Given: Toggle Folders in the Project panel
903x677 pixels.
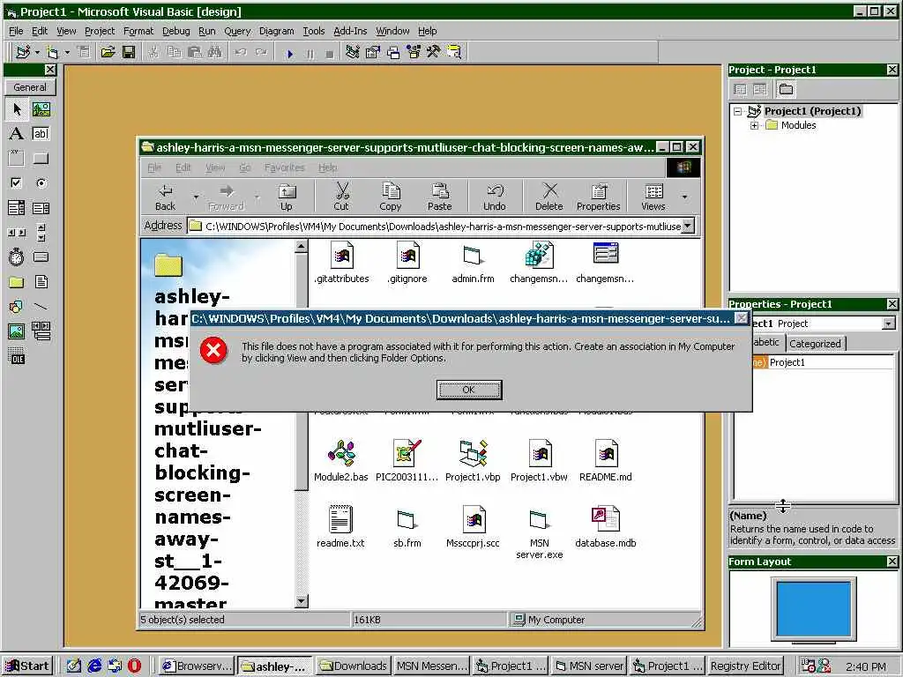Looking at the screenshot, I should click(786, 89).
